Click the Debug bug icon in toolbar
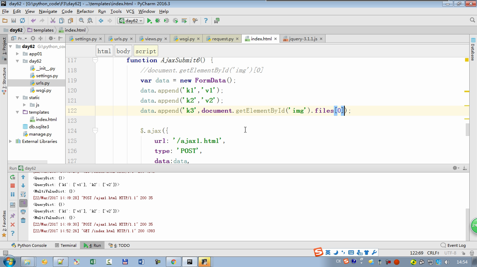This screenshot has height=267, width=477. click(x=158, y=21)
